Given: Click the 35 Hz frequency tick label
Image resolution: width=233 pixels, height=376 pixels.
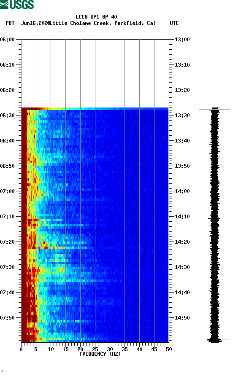Looking at the screenshot, I should pos(125,349).
